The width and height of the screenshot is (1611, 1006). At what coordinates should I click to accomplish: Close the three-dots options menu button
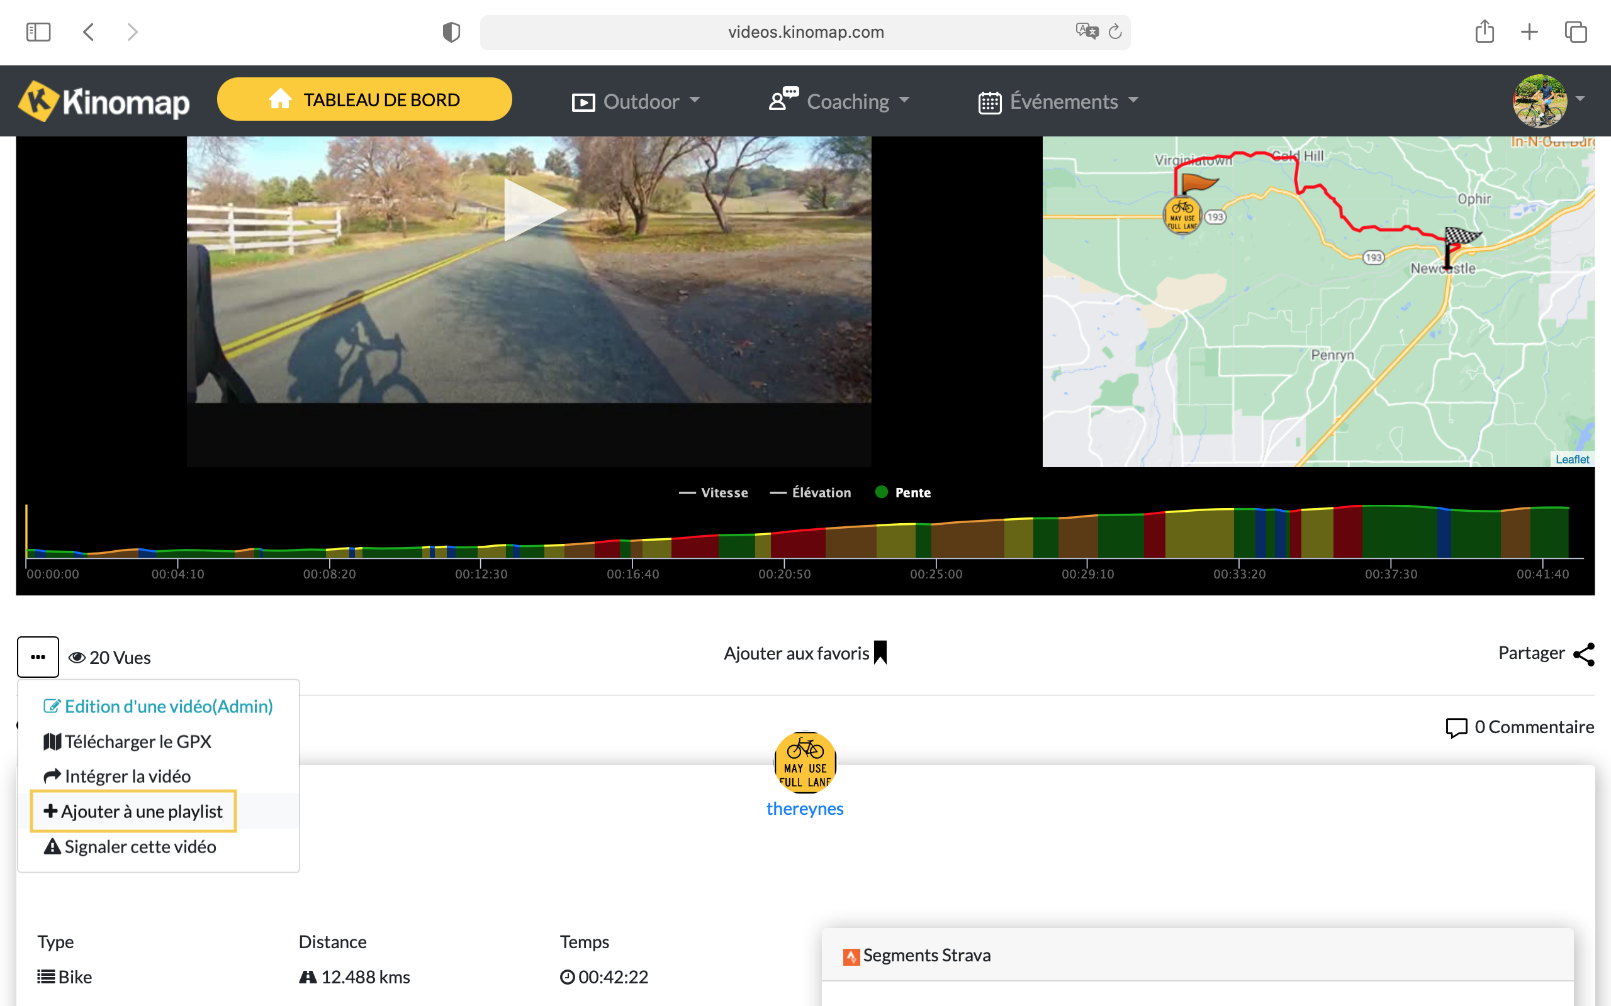pos(38,656)
